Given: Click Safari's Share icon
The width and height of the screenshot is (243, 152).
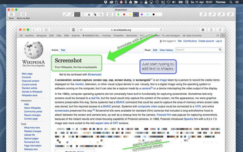Looking at the screenshot, I should [211, 30].
